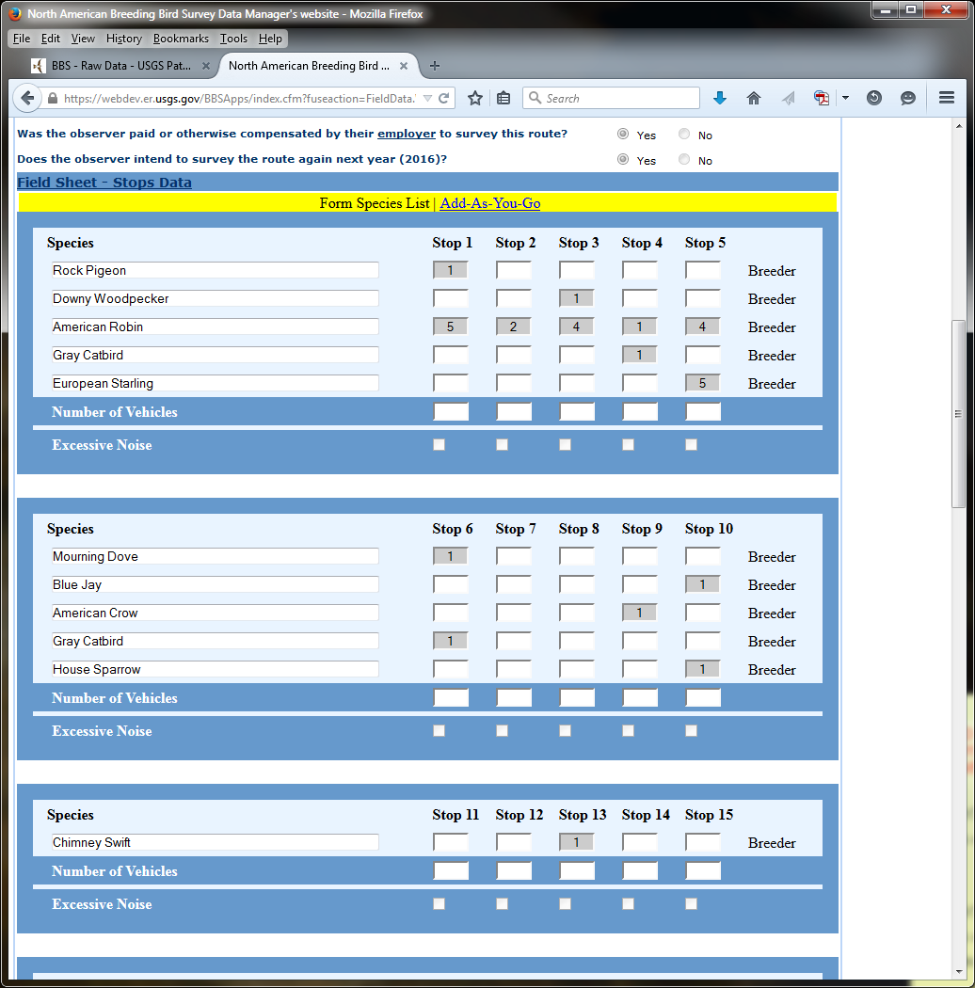Select No for survey again next year

tap(684, 159)
